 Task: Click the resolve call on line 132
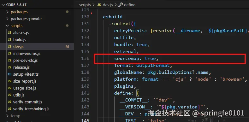(163, 31)
